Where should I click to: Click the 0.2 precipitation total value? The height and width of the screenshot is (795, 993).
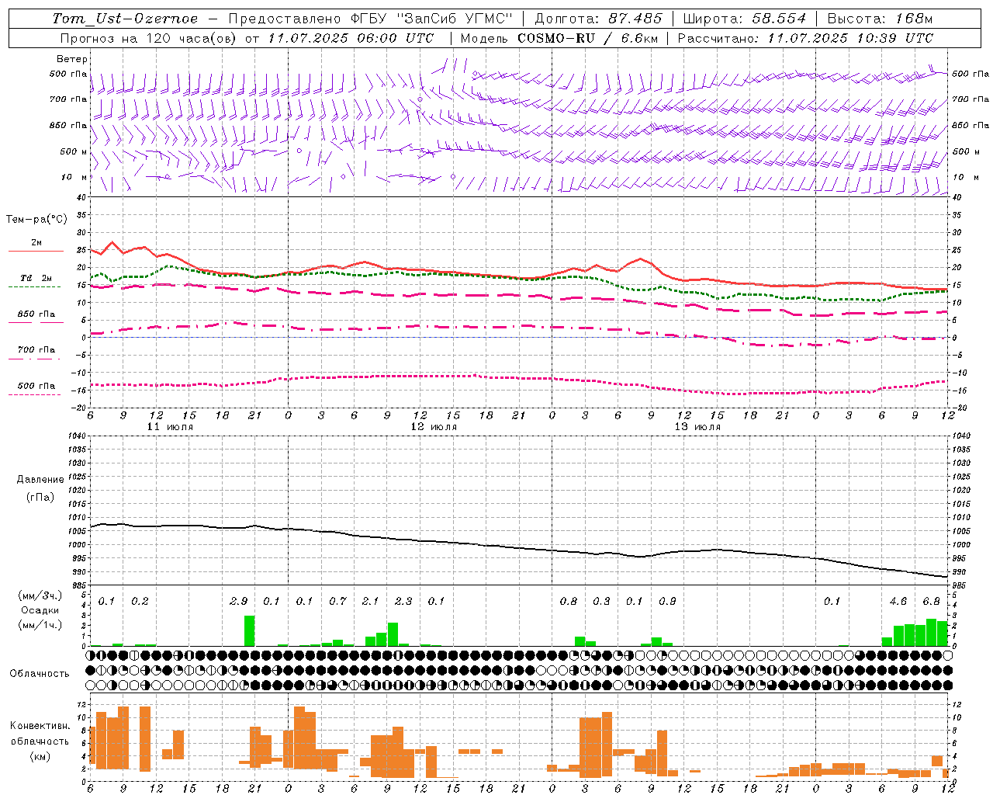[140, 601]
